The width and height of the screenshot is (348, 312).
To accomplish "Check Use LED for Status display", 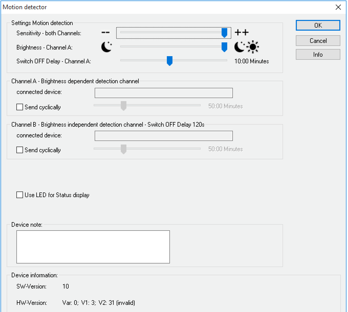I will [x=20, y=195].
